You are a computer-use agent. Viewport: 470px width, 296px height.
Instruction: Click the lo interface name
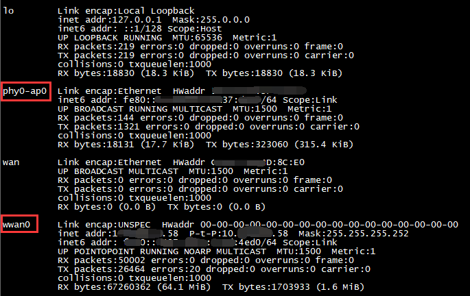pyautogui.click(x=8, y=11)
